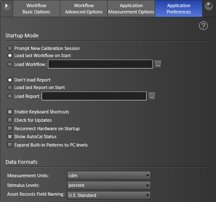Open Asset Records Field Naming dropdown
The width and height of the screenshot is (216, 202).
109,195
